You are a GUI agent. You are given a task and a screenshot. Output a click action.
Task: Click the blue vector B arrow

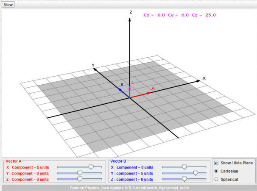(124, 93)
